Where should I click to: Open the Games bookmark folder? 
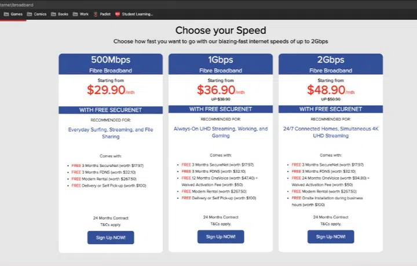pyautogui.click(x=13, y=13)
